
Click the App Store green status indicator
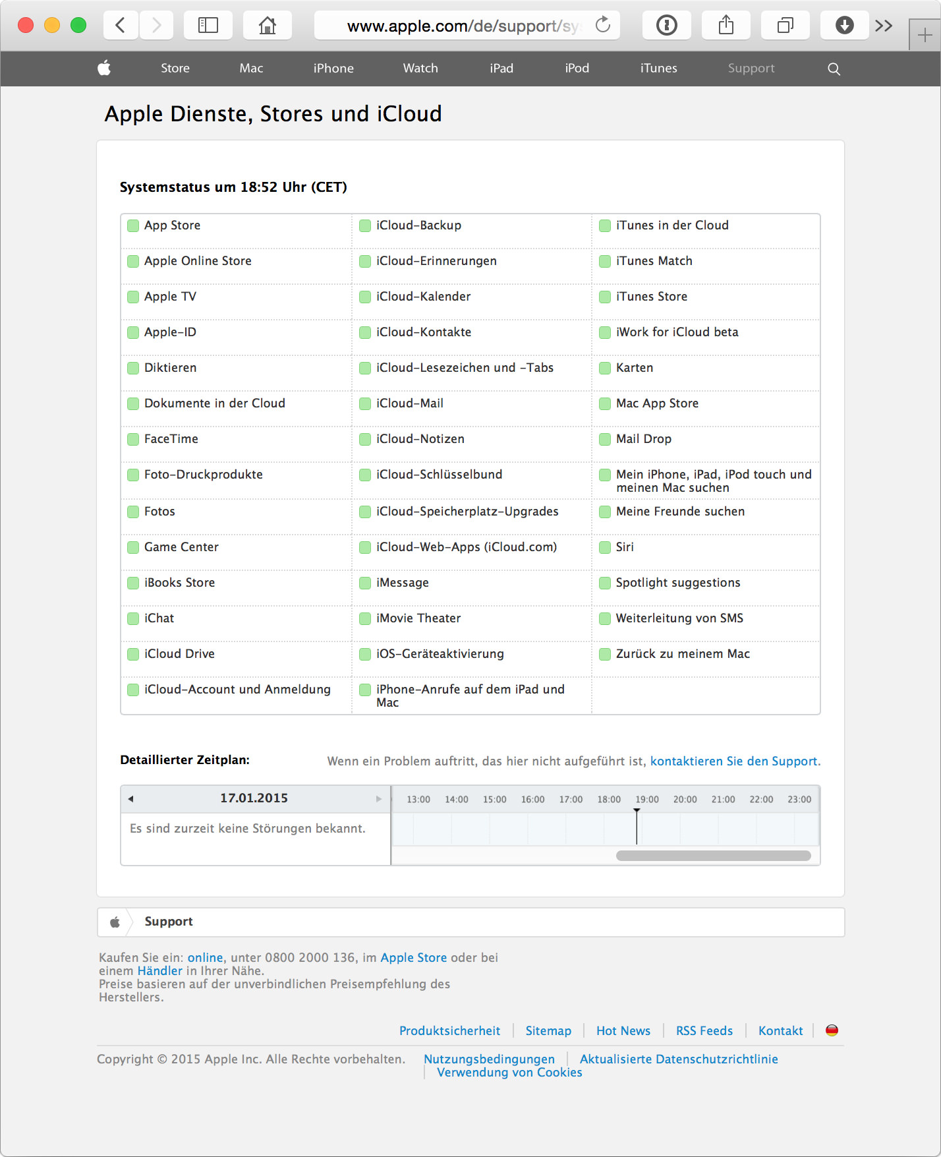pos(133,225)
